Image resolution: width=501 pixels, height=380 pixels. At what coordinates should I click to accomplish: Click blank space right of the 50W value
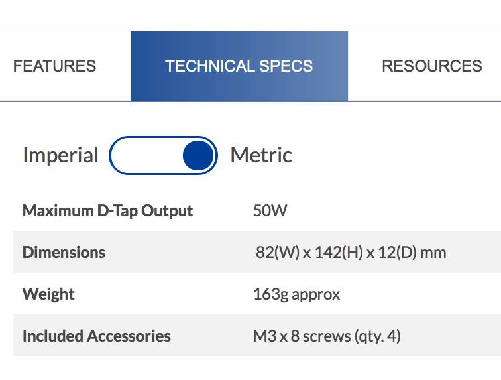click(393, 211)
